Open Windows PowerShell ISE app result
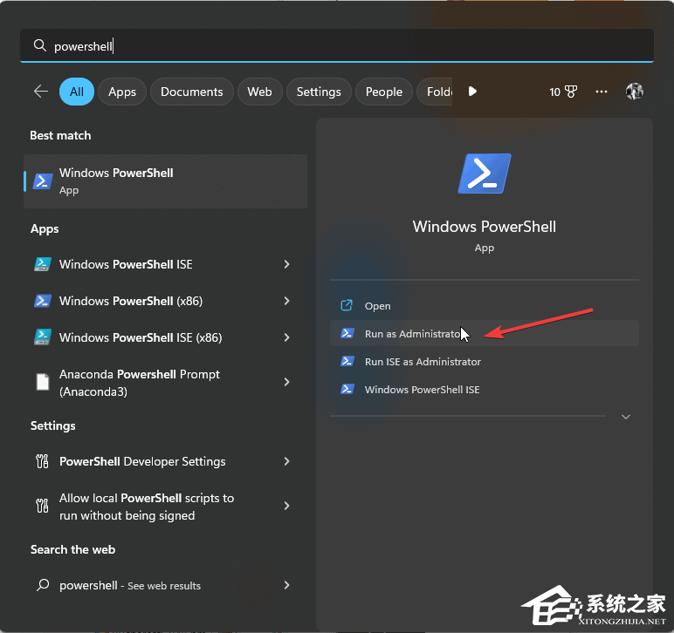The width and height of the screenshot is (674, 633). [x=166, y=264]
